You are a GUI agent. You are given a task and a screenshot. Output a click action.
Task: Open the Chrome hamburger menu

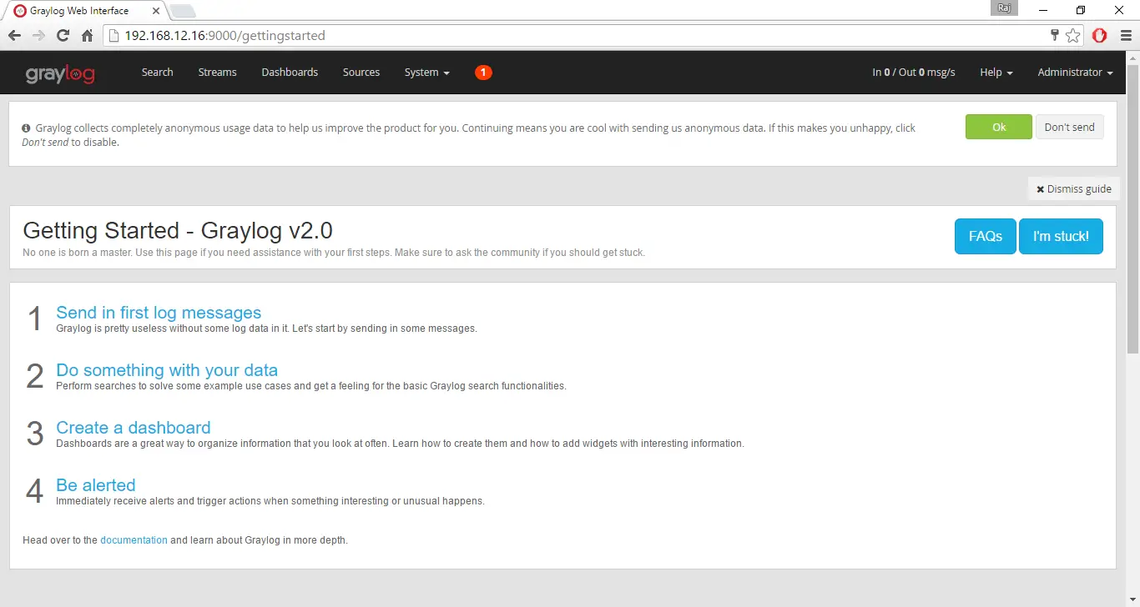[1126, 36]
